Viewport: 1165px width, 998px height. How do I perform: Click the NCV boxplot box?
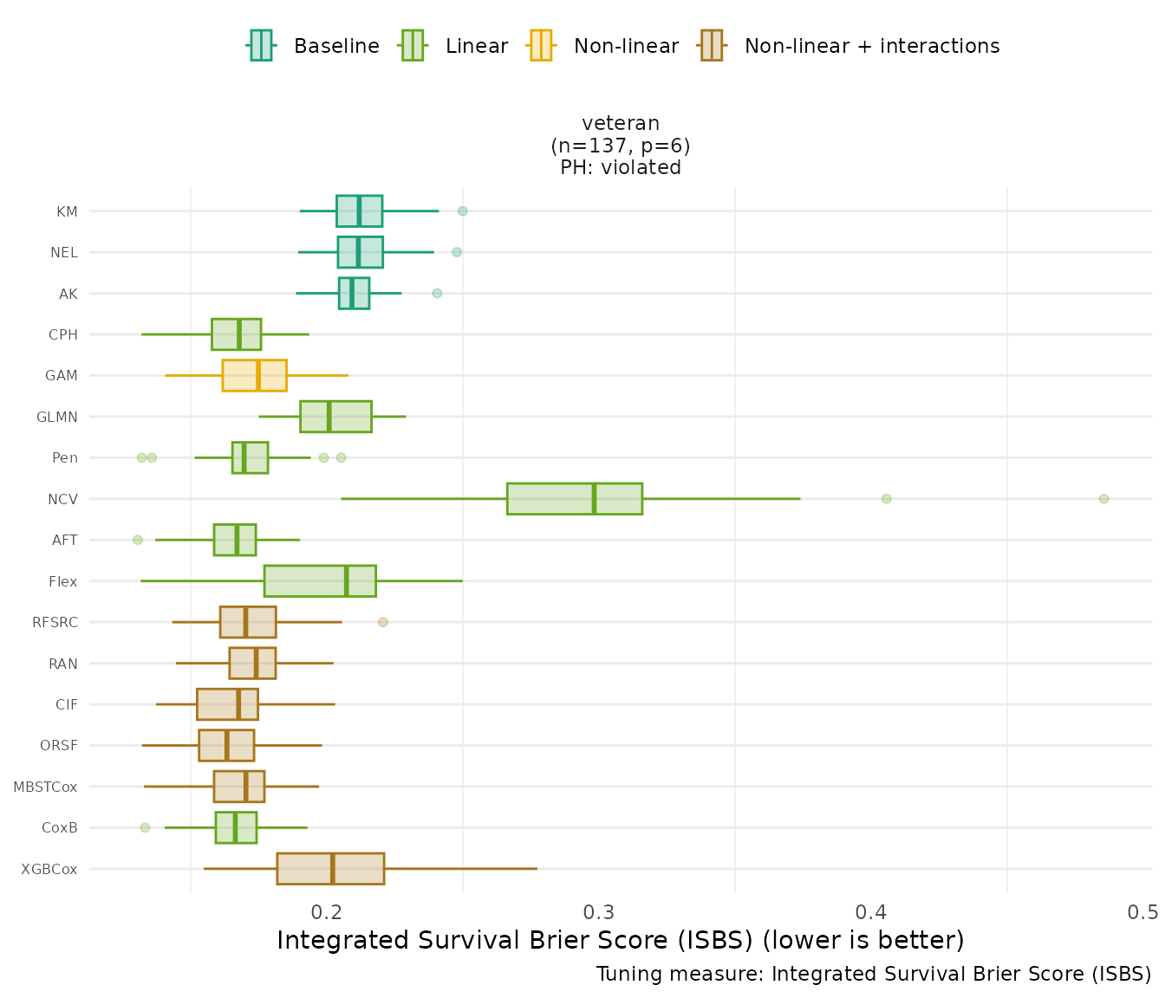click(x=574, y=499)
